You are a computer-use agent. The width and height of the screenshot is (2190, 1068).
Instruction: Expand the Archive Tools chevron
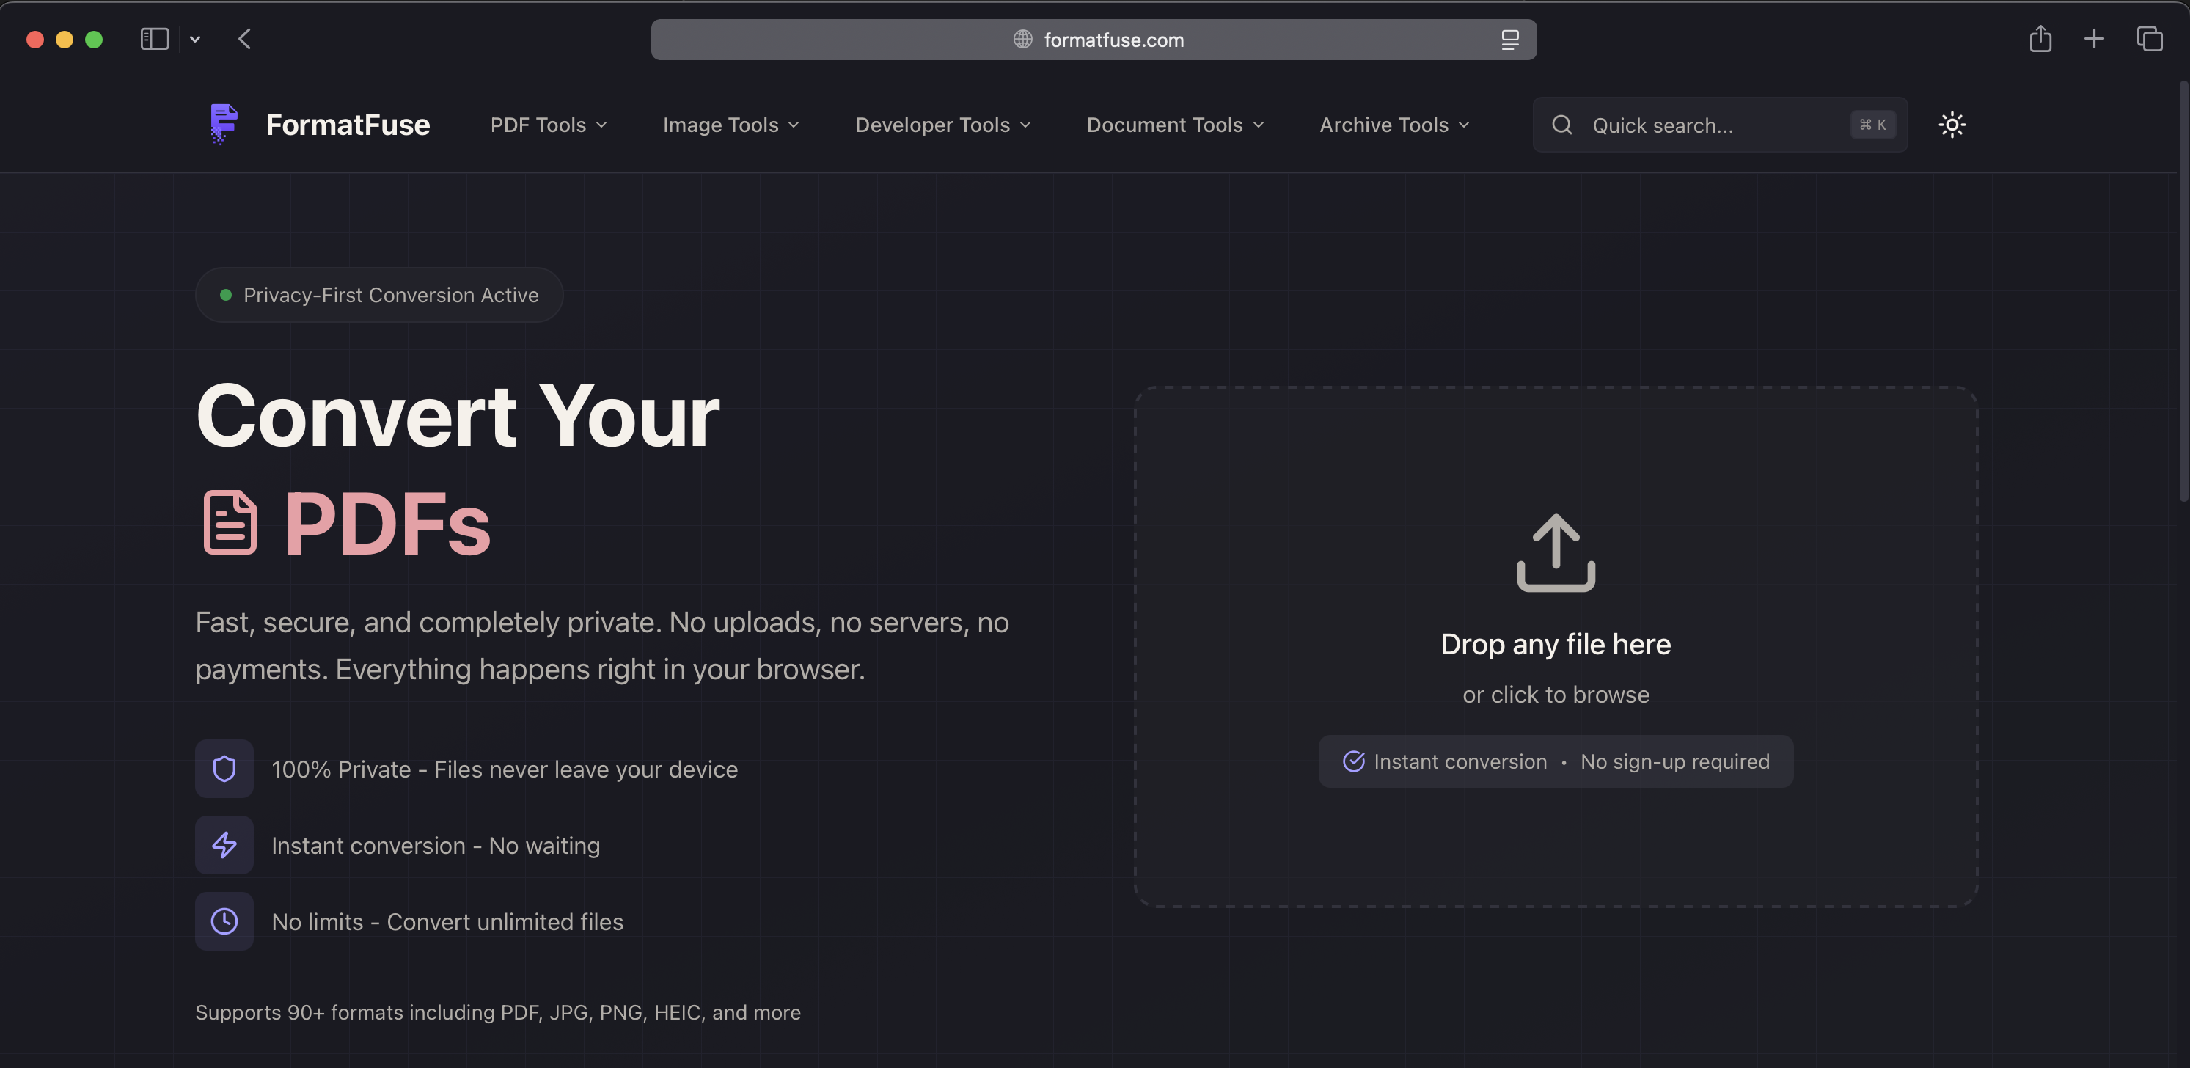[x=1464, y=125]
